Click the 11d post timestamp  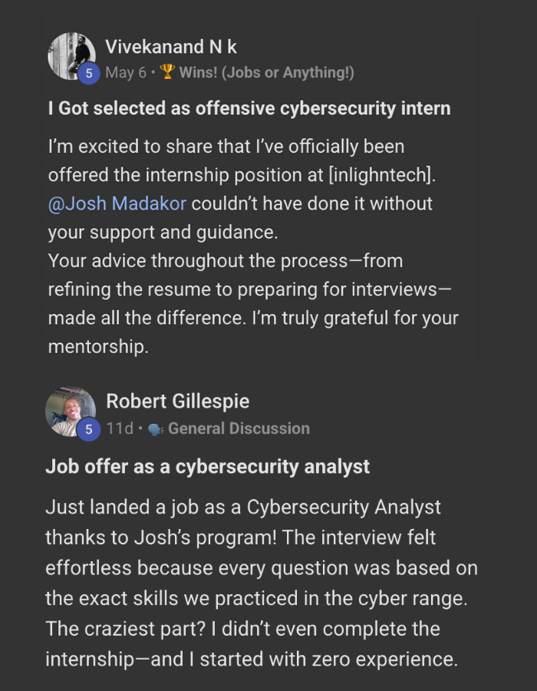(x=119, y=428)
